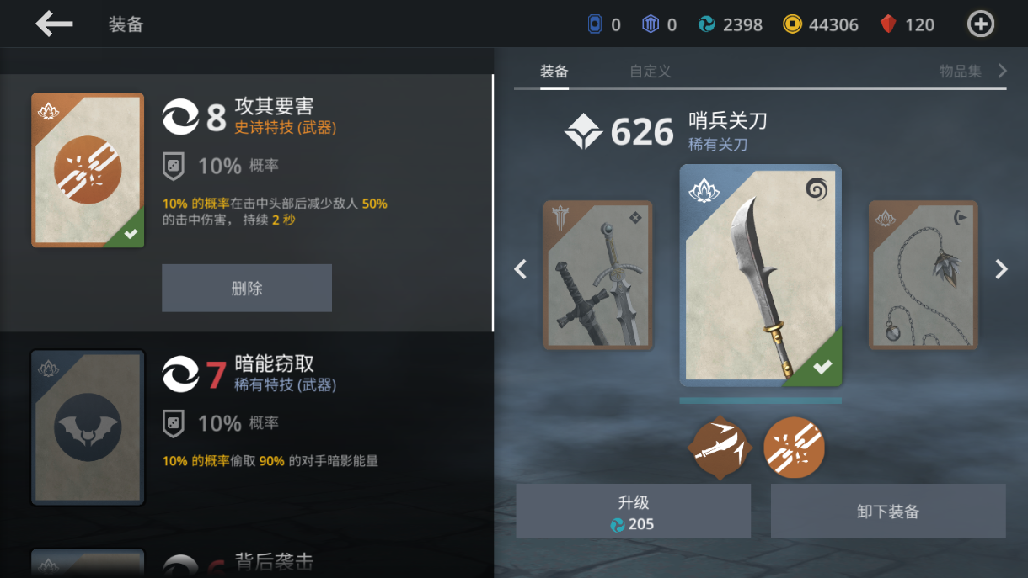Tap the purple cube currency icon
Screen dimensions: 1028x578
tap(651, 24)
